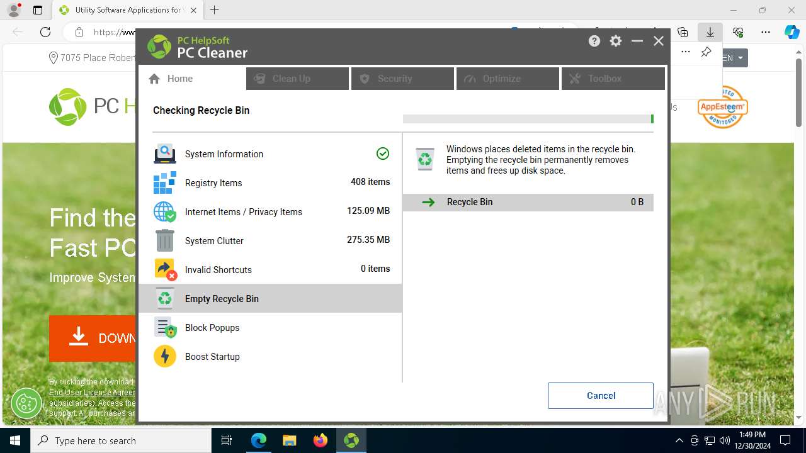Select the Boost Startup lightning icon

coord(165,357)
